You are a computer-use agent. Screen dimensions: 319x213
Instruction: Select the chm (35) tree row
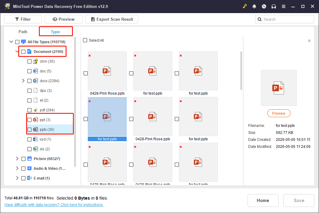(x=47, y=61)
